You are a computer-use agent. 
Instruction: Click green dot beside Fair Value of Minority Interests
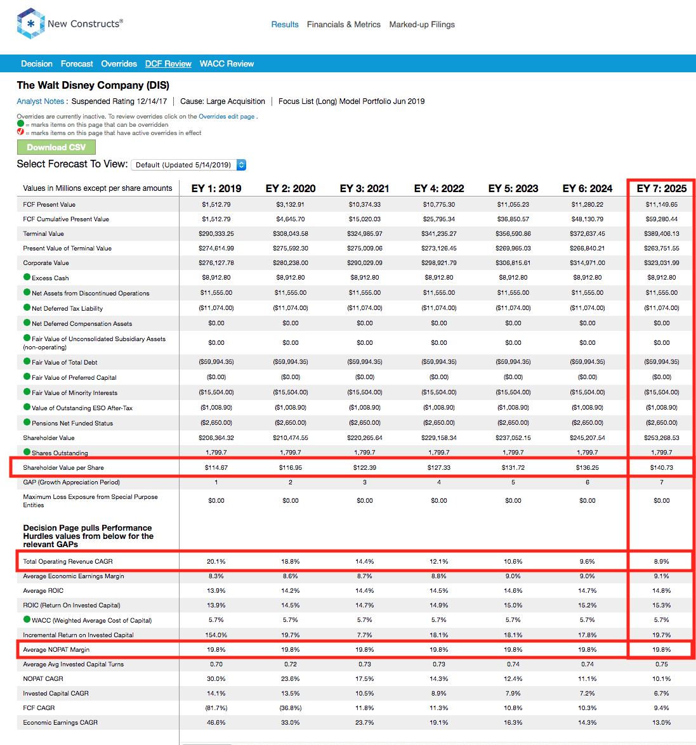27,391
